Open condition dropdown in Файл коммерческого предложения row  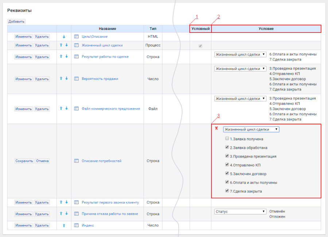[240, 98]
